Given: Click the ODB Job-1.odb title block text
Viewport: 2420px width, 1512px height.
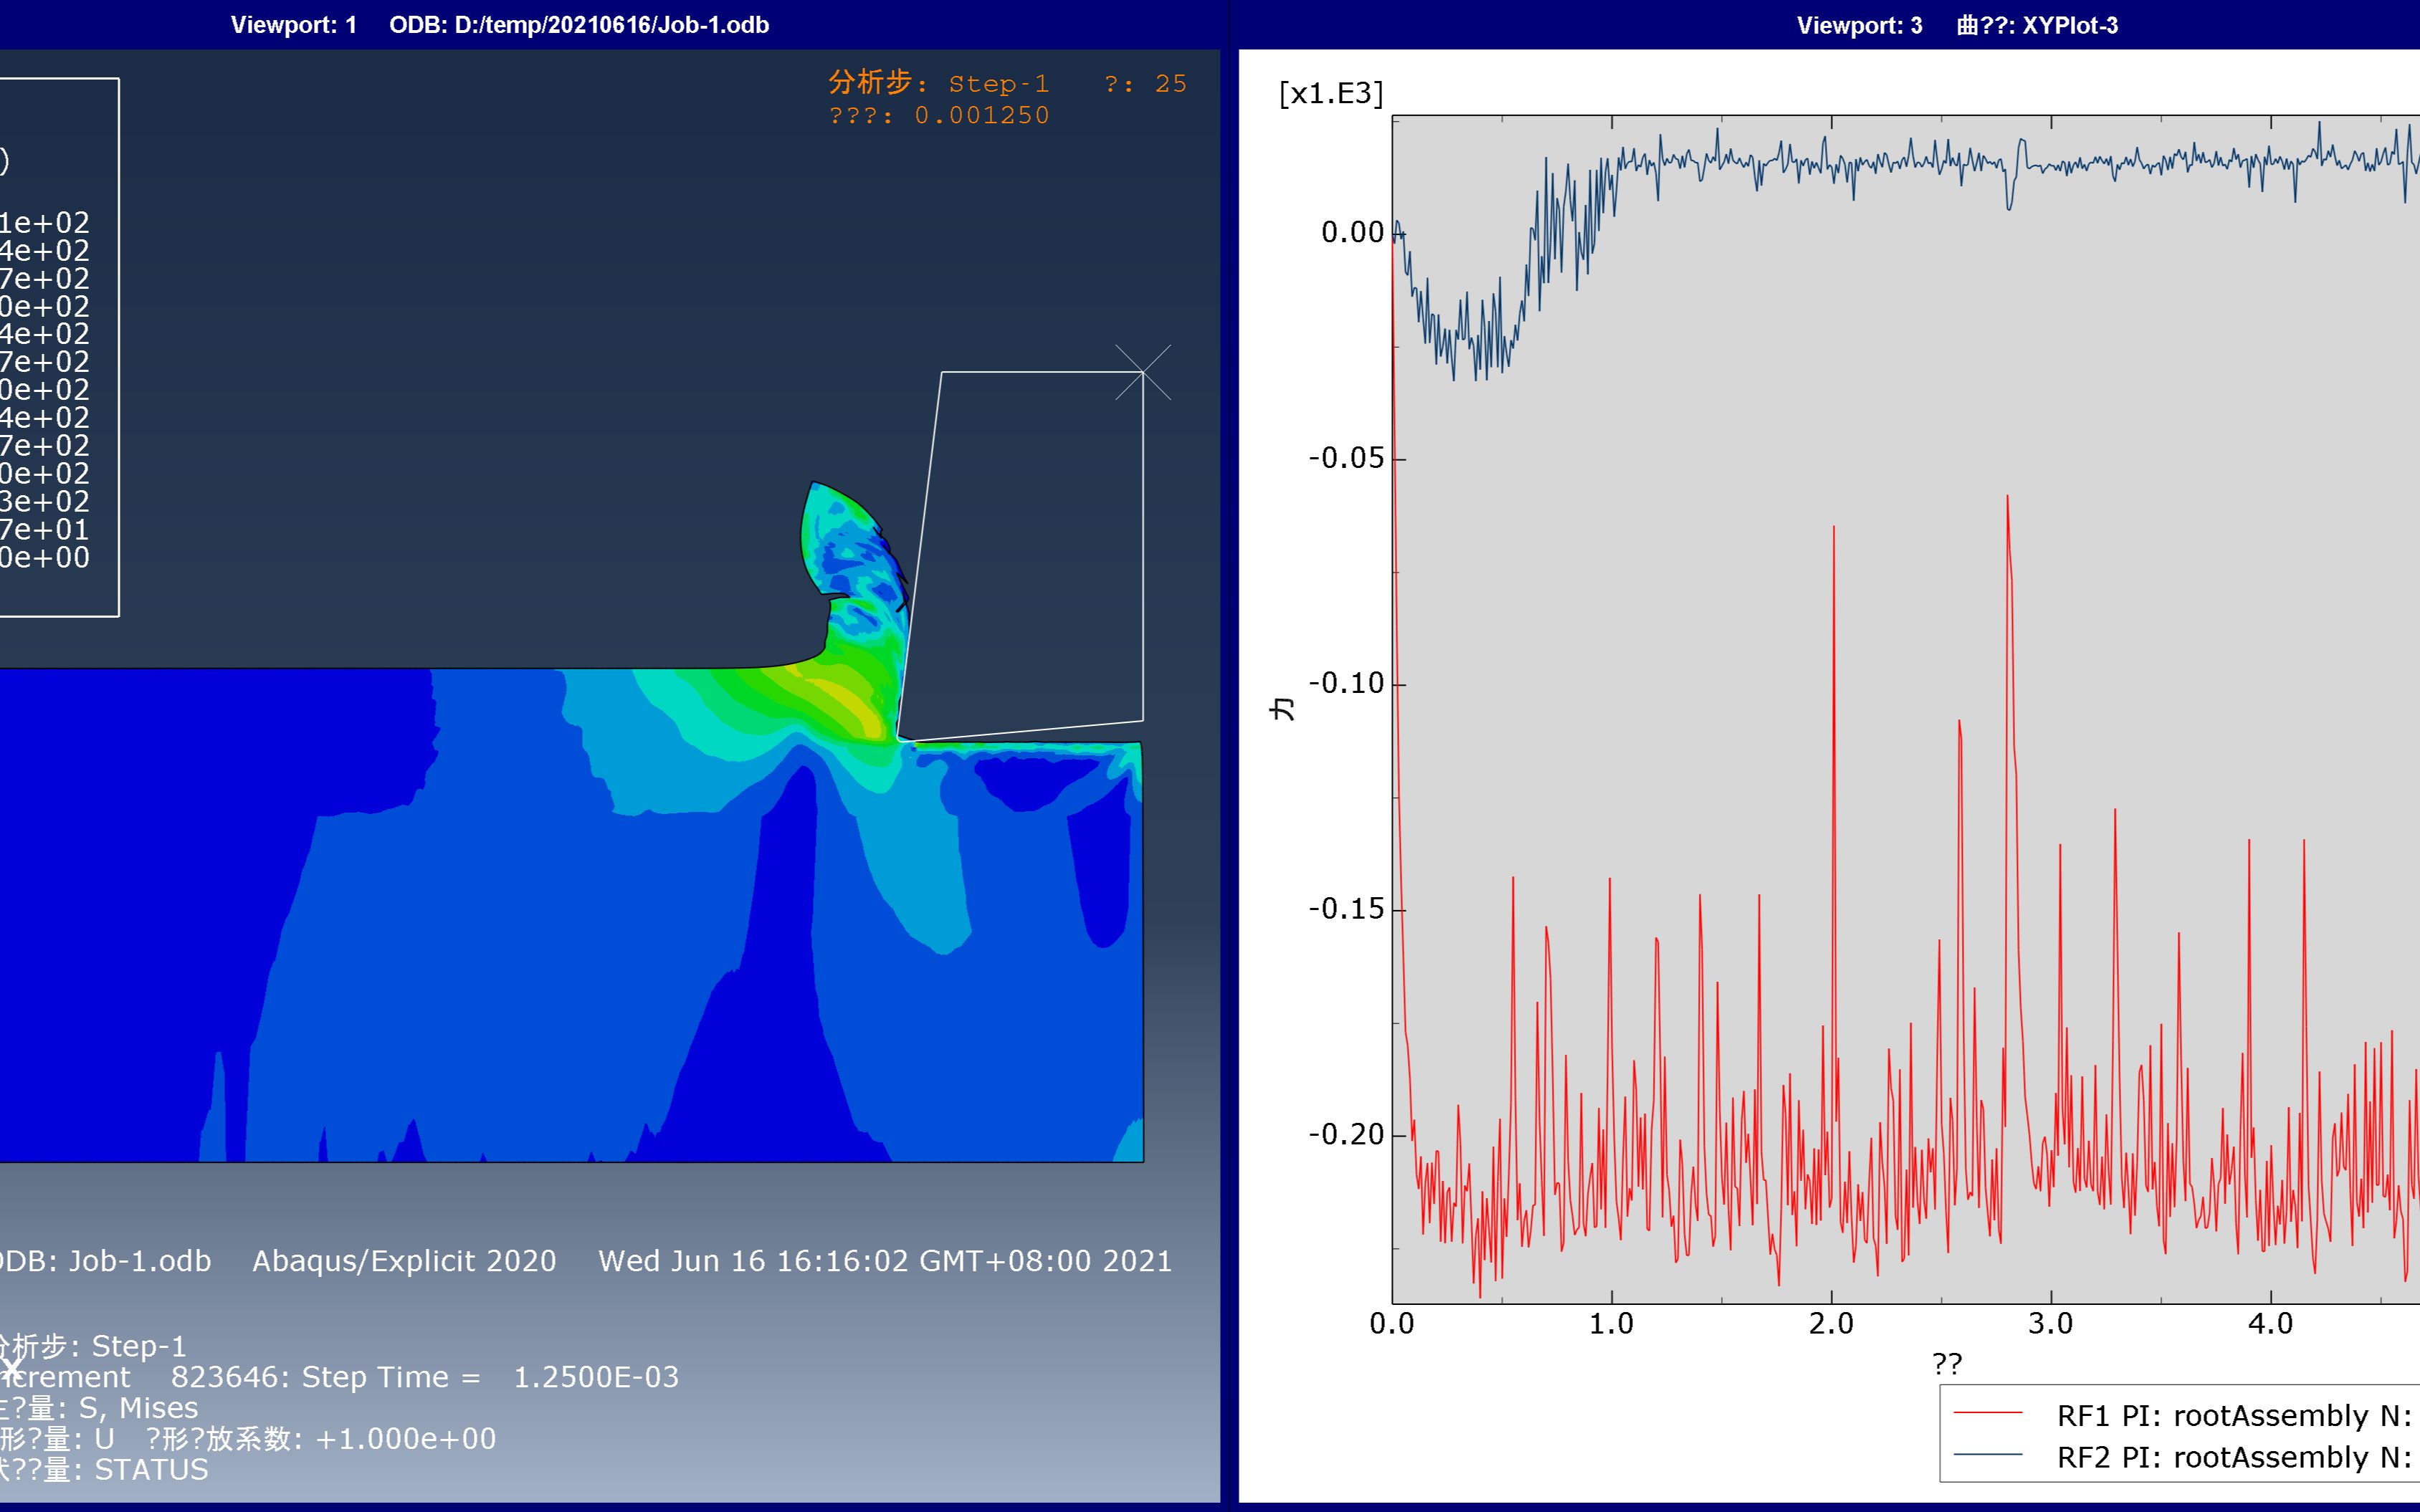Looking at the screenshot, I should pos(105,1261).
